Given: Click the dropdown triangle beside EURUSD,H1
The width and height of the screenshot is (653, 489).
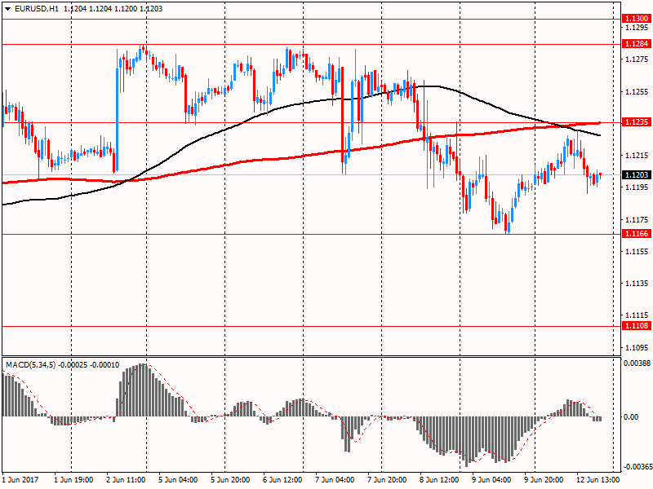Looking at the screenshot, I should click(7, 9).
